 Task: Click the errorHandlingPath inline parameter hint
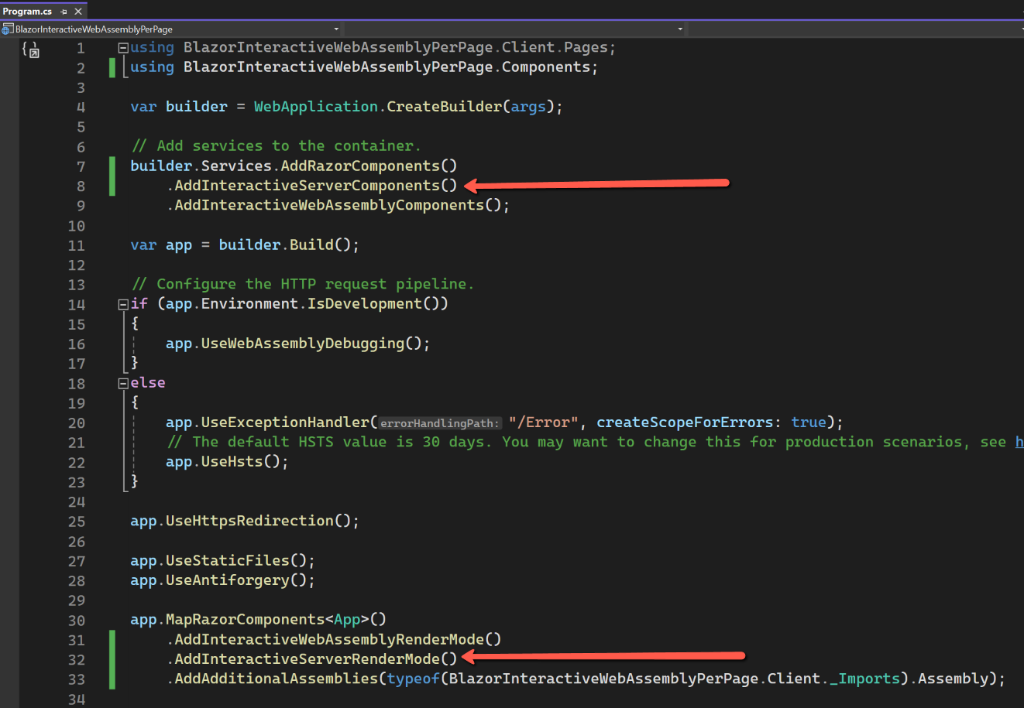coord(439,423)
